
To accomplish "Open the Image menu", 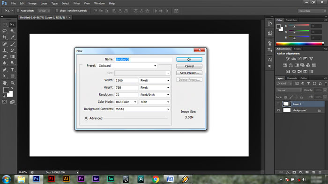I will point(32,3).
